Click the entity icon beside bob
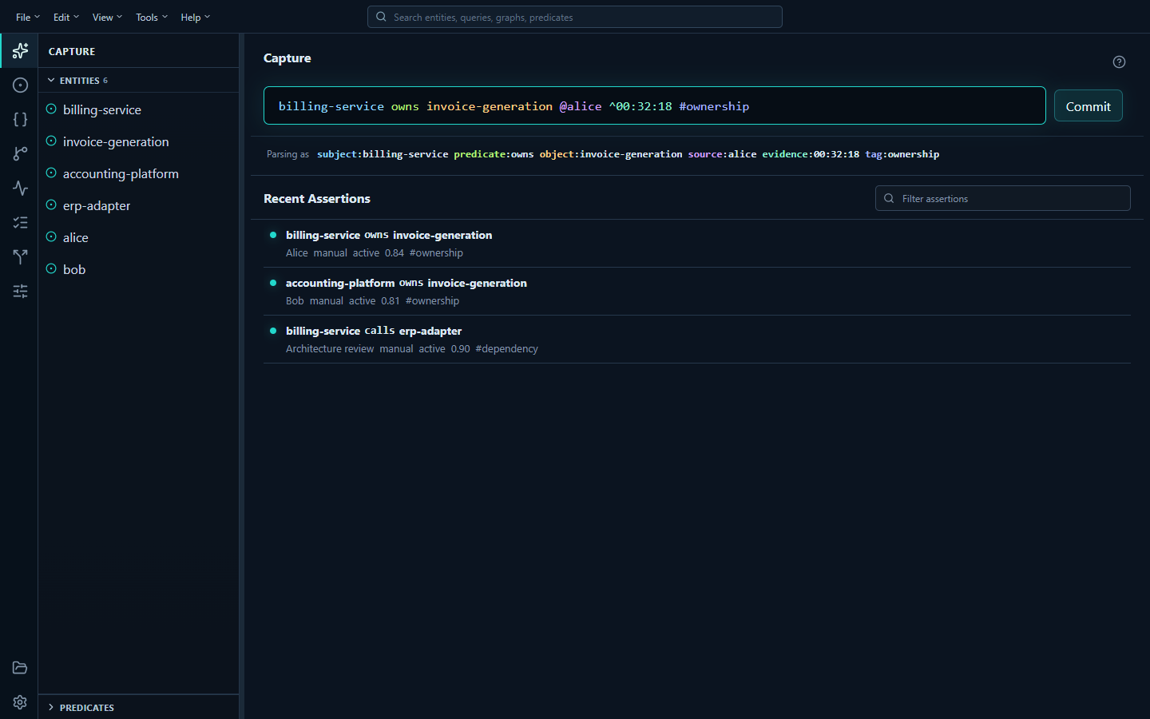1150x719 pixels. point(51,269)
